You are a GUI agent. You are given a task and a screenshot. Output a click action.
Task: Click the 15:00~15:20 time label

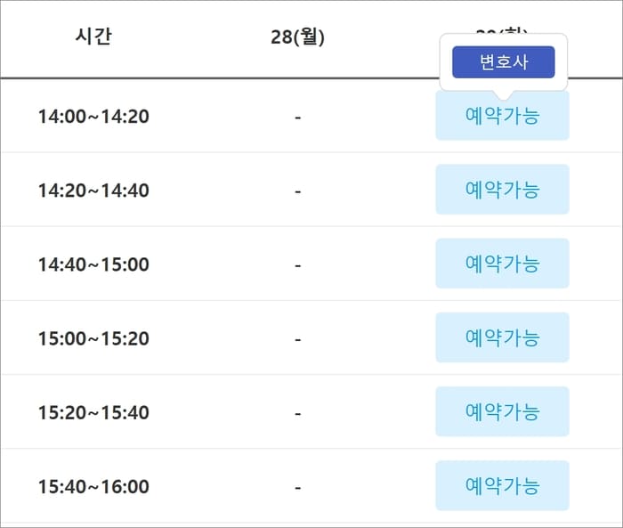click(x=93, y=338)
